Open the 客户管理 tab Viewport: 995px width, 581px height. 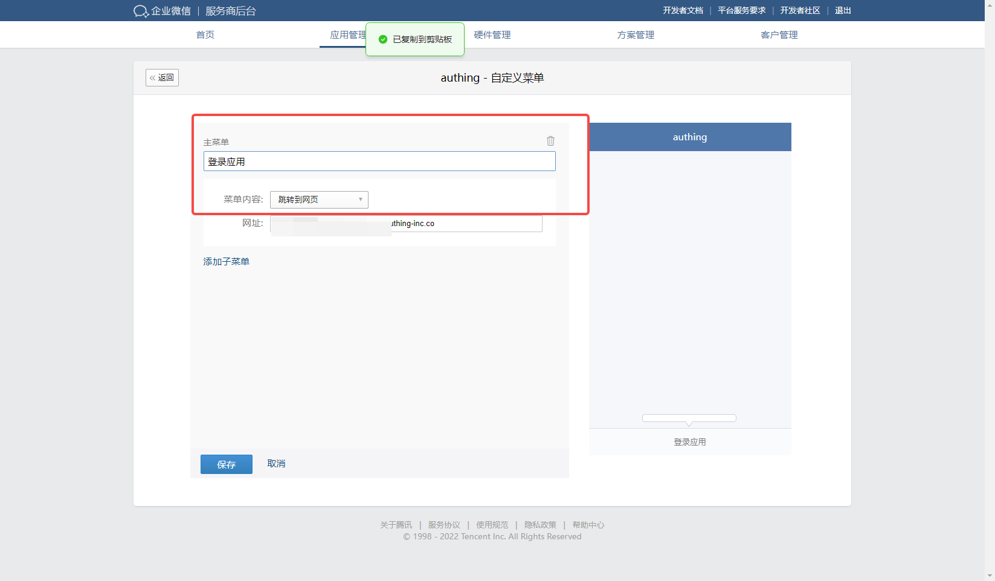coord(779,35)
